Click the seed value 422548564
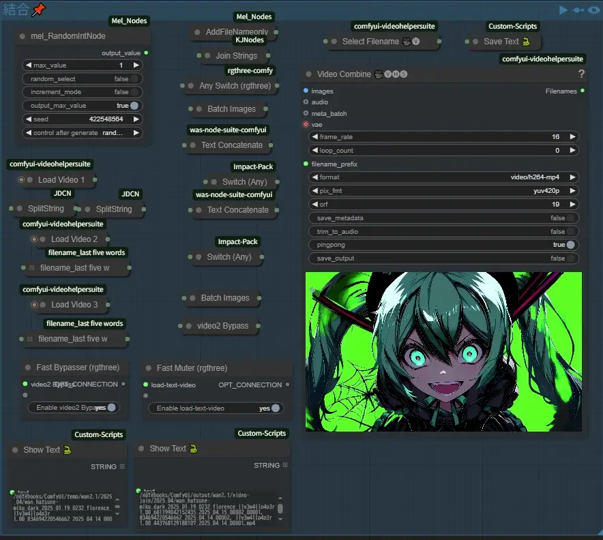This screenshot has width=603, height=540. point(106,119)
